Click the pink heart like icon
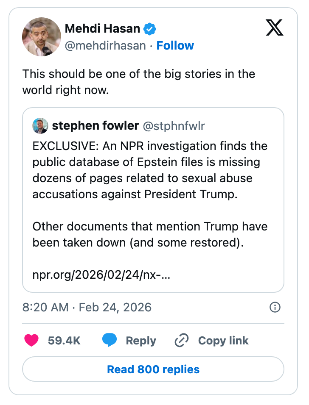 (x=32, y=340)
